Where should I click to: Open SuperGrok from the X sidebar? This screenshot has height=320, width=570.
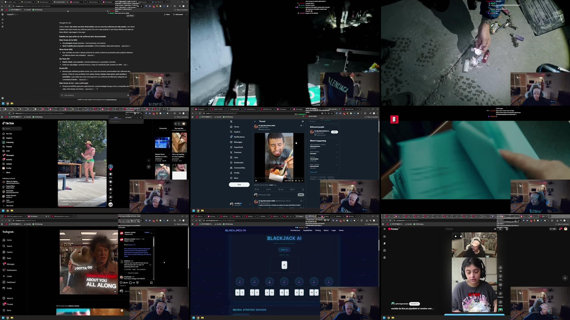(238, 147)
